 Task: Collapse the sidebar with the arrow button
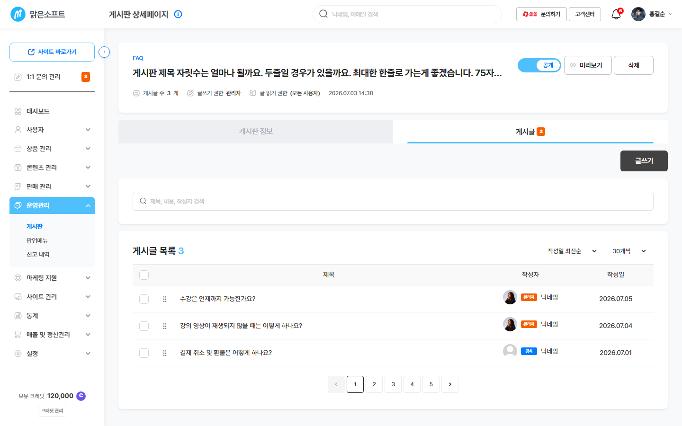pyautogui.click(x=104, y=52)
